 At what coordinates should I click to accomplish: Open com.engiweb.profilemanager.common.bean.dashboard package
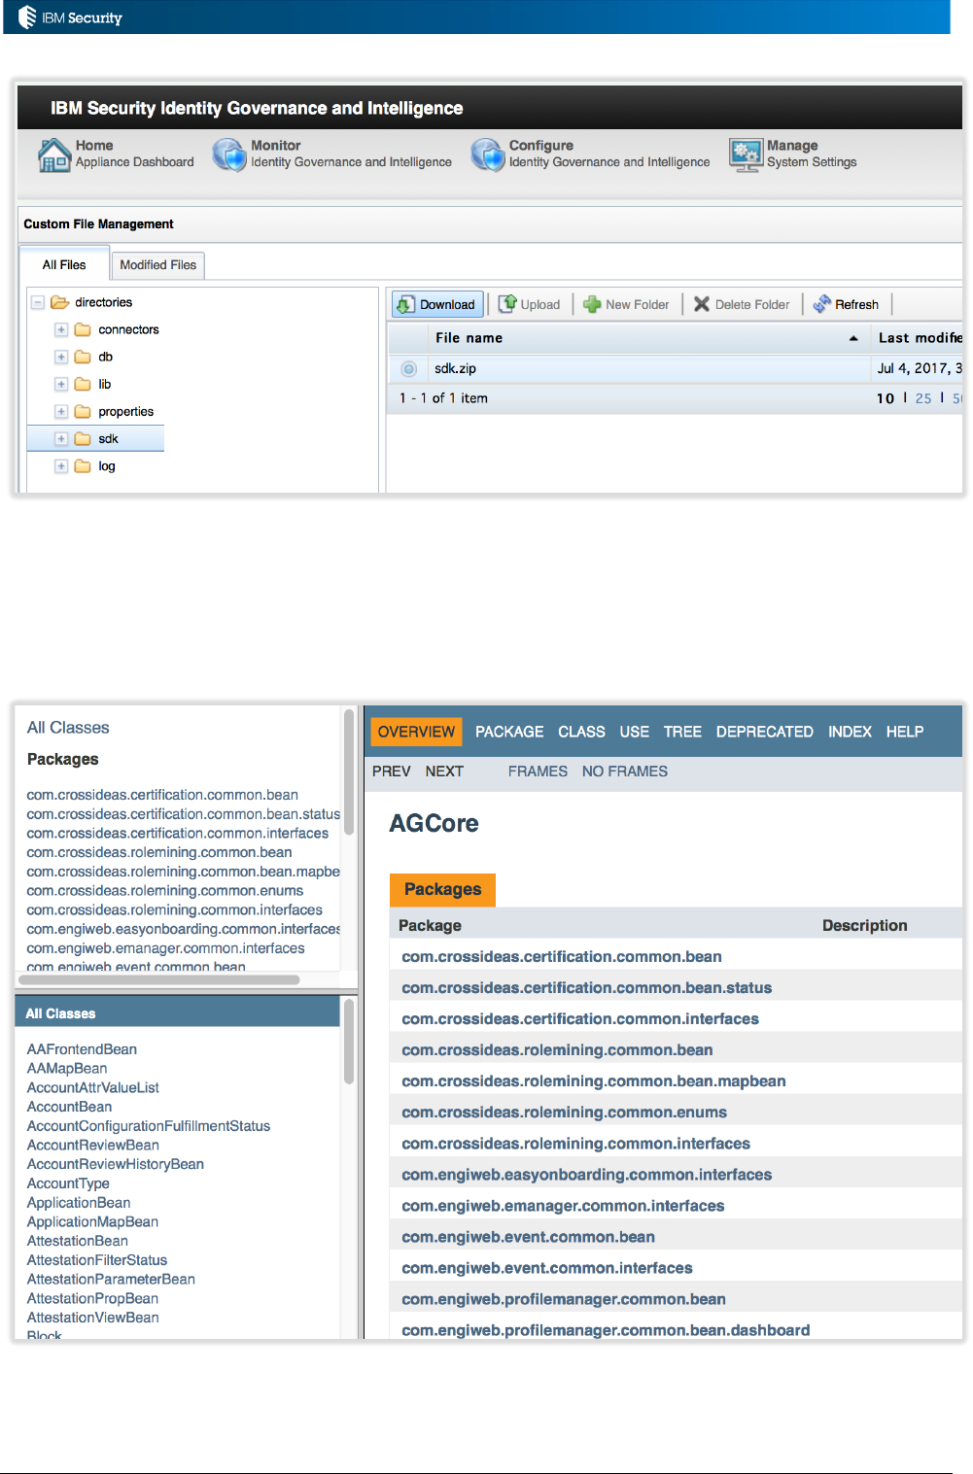(606, 1330)
